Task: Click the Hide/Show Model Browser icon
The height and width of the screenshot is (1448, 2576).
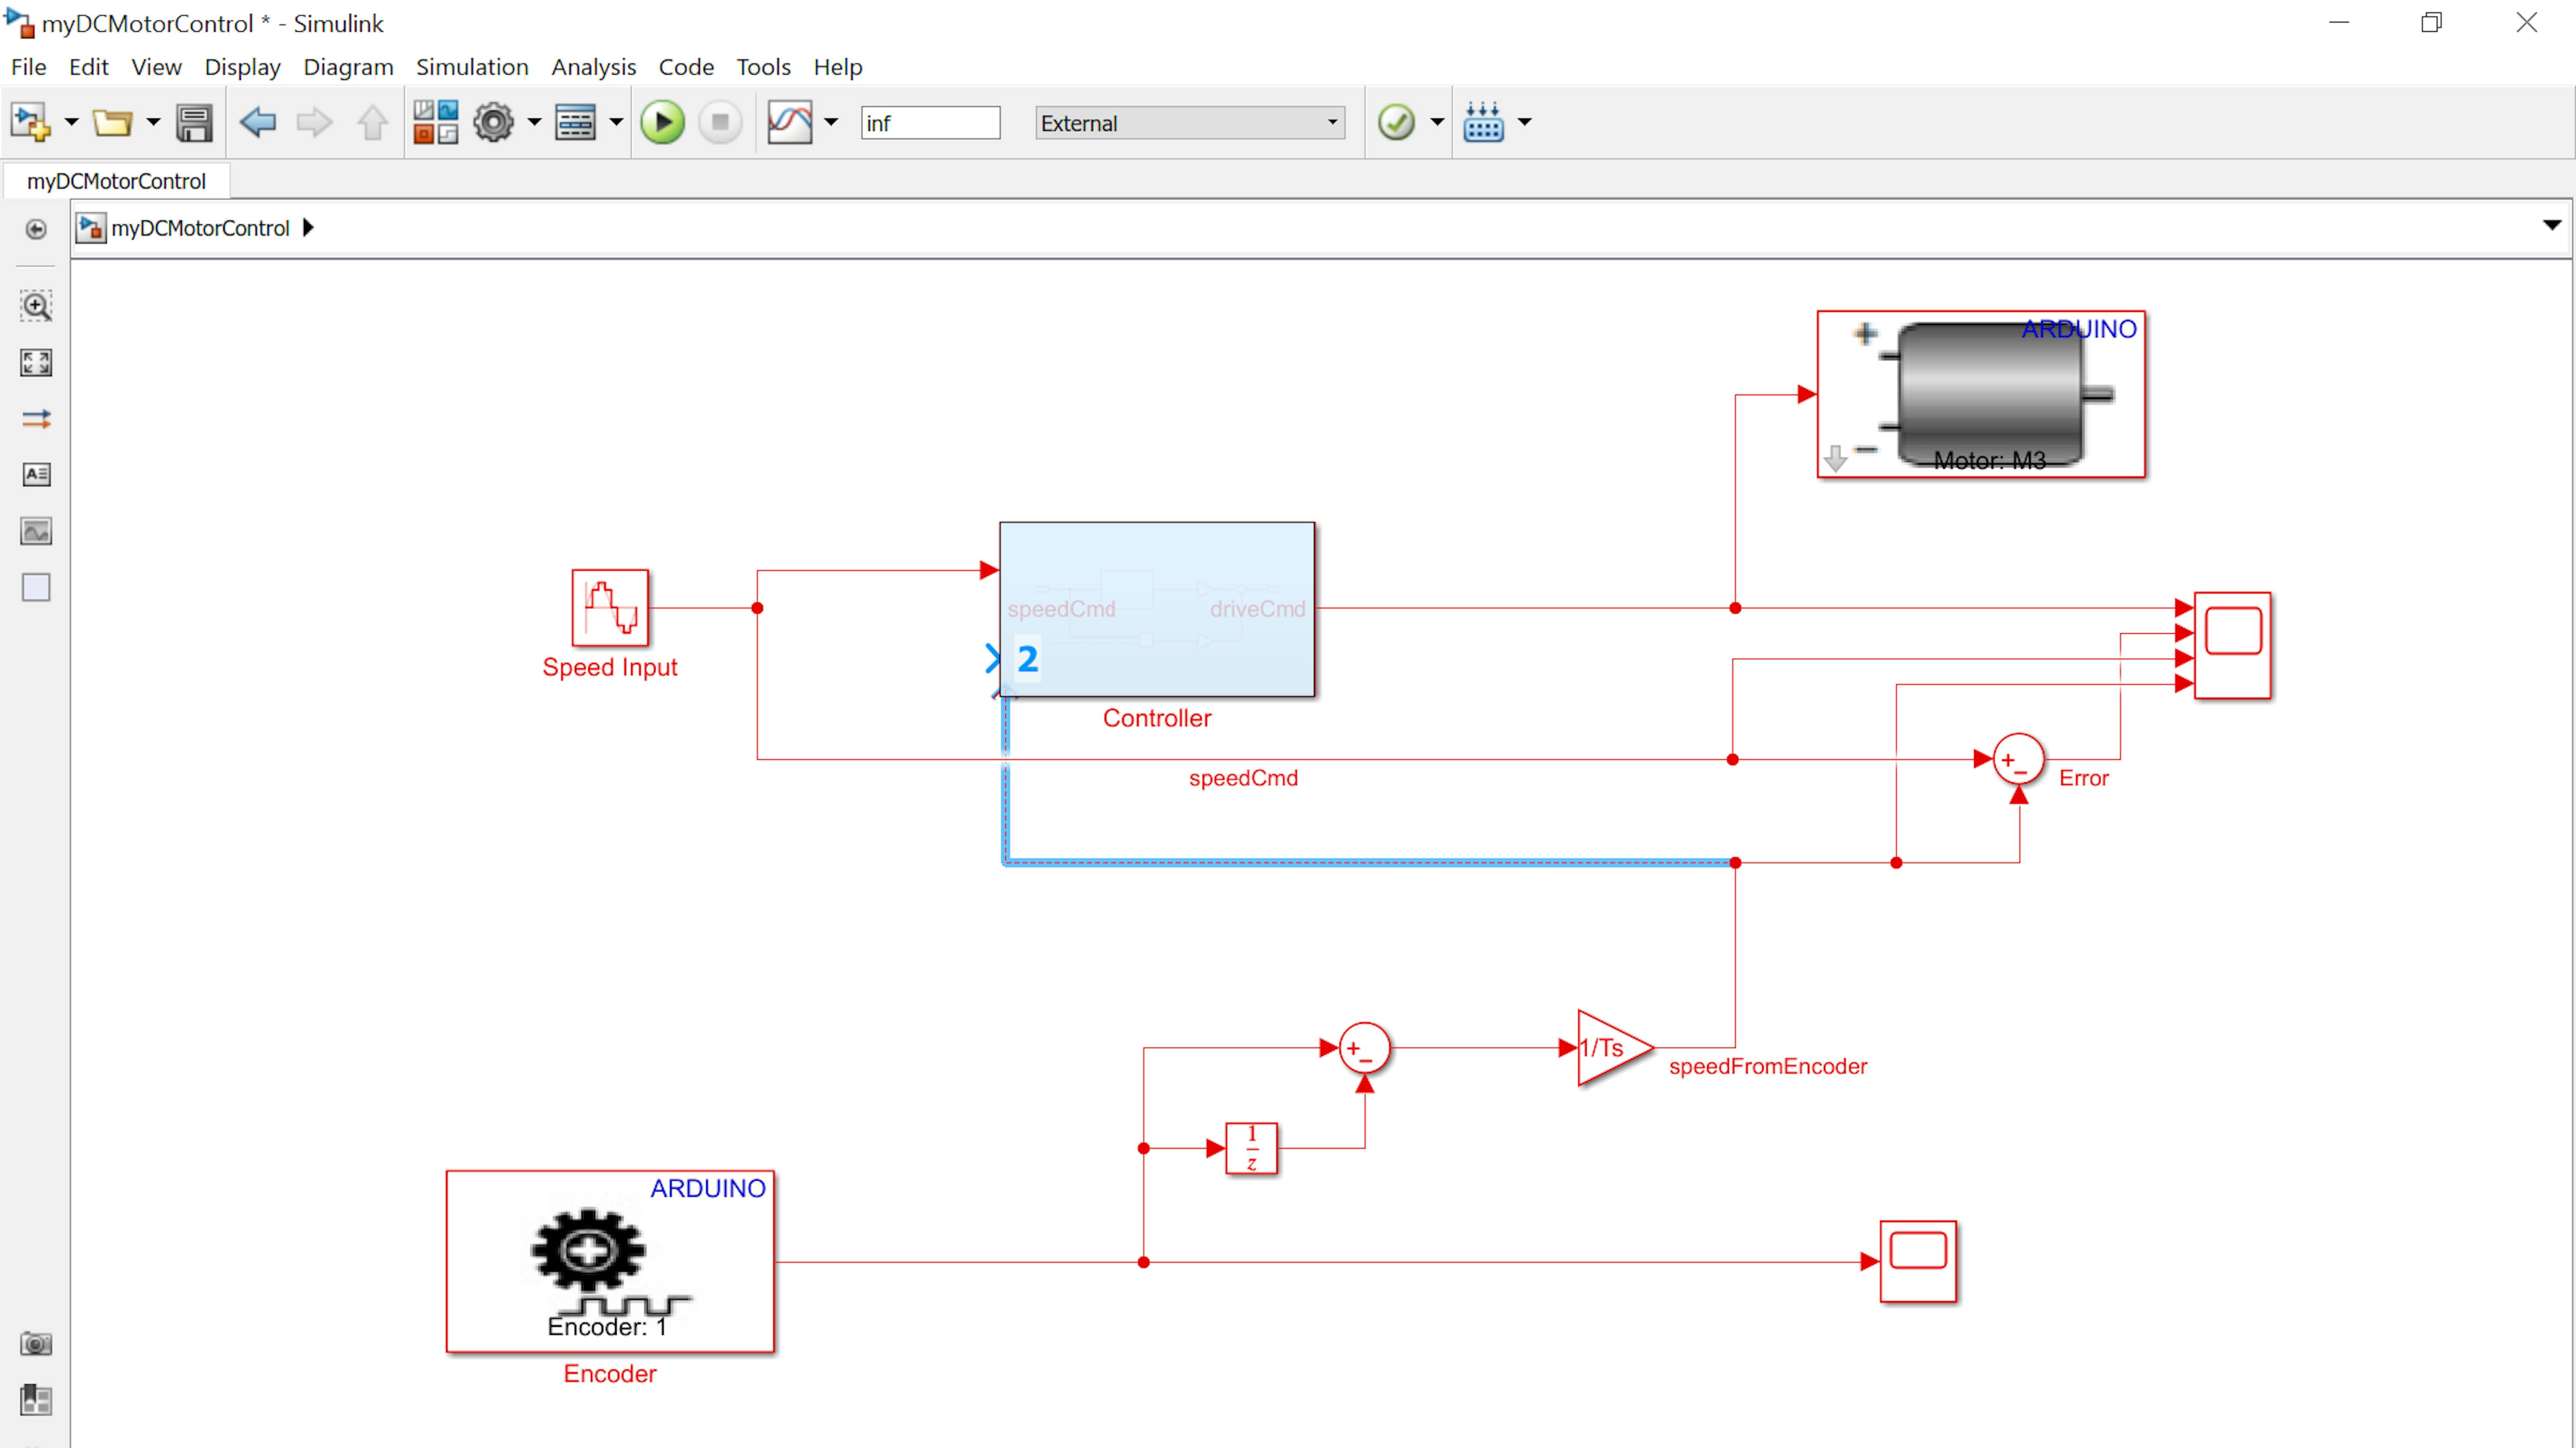Action: (x=36, y=230)
